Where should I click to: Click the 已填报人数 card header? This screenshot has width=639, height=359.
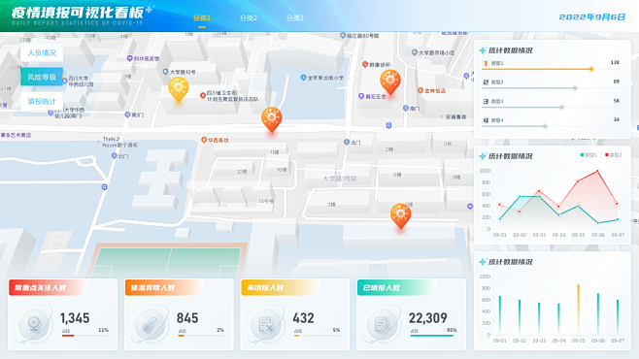pyautogui.click(x=395, y=288)
